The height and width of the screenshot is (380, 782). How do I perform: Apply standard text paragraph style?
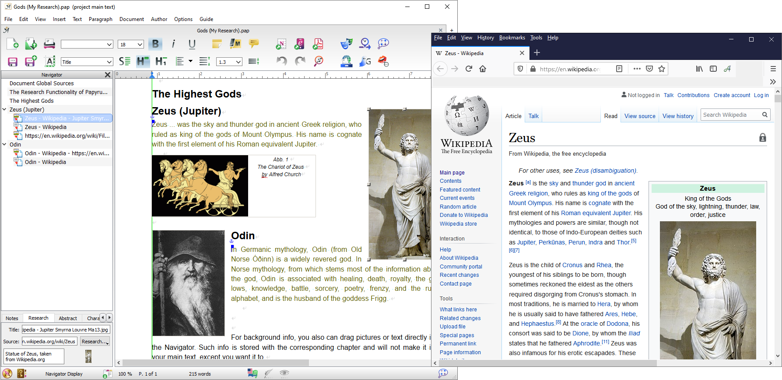pyautogui.click(x=125, y=62)
